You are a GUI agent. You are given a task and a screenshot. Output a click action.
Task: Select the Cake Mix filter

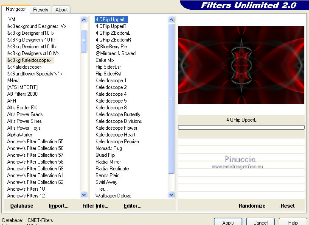[105, 60]
